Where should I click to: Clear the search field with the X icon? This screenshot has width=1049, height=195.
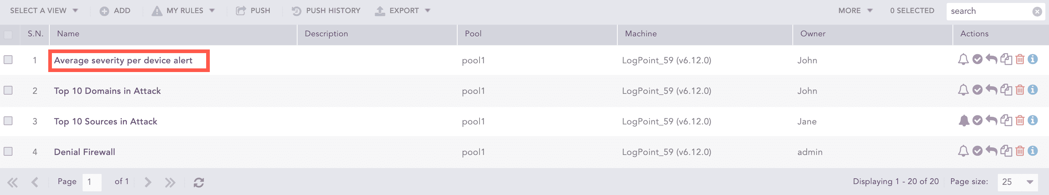(1037, 11)
